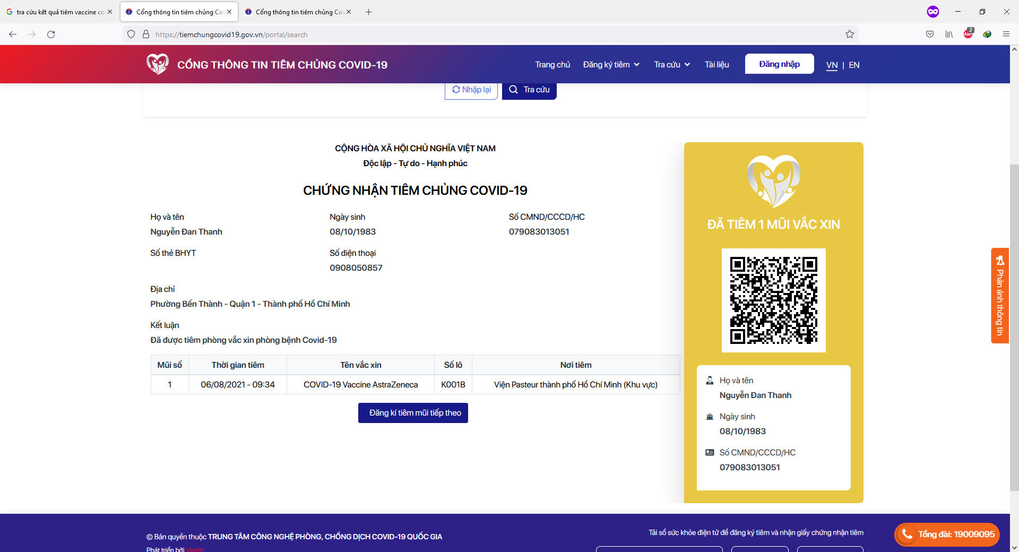
Task: Click the heart logo in site header
Action: click(158, 64)
